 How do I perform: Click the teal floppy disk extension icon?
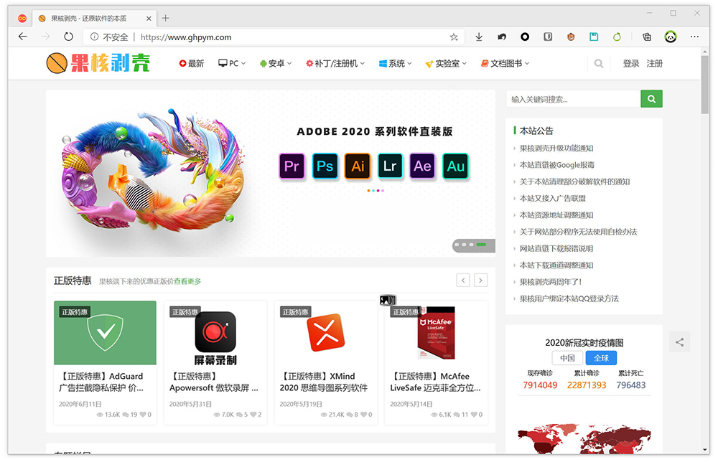pyautogui.click(x=594, y=37)
